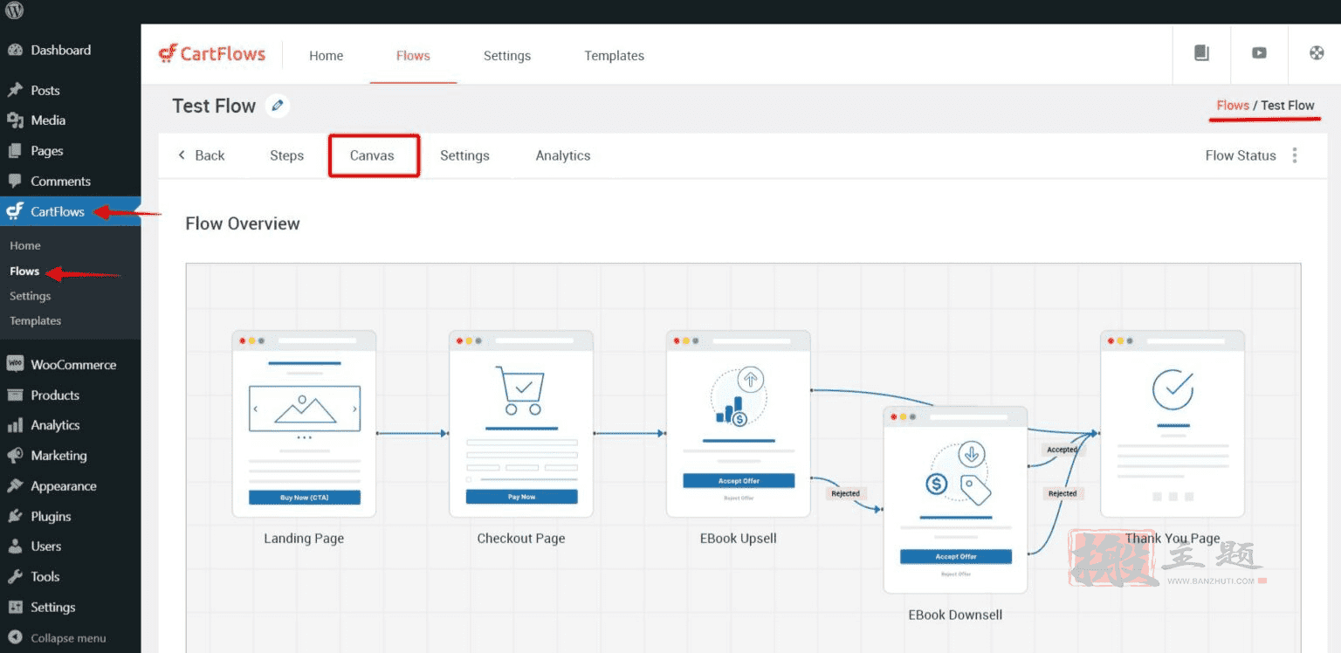Click the Dashboard gauge icon
The width and height of the screenshot is (1341, 653).
(x=15, y=51)
